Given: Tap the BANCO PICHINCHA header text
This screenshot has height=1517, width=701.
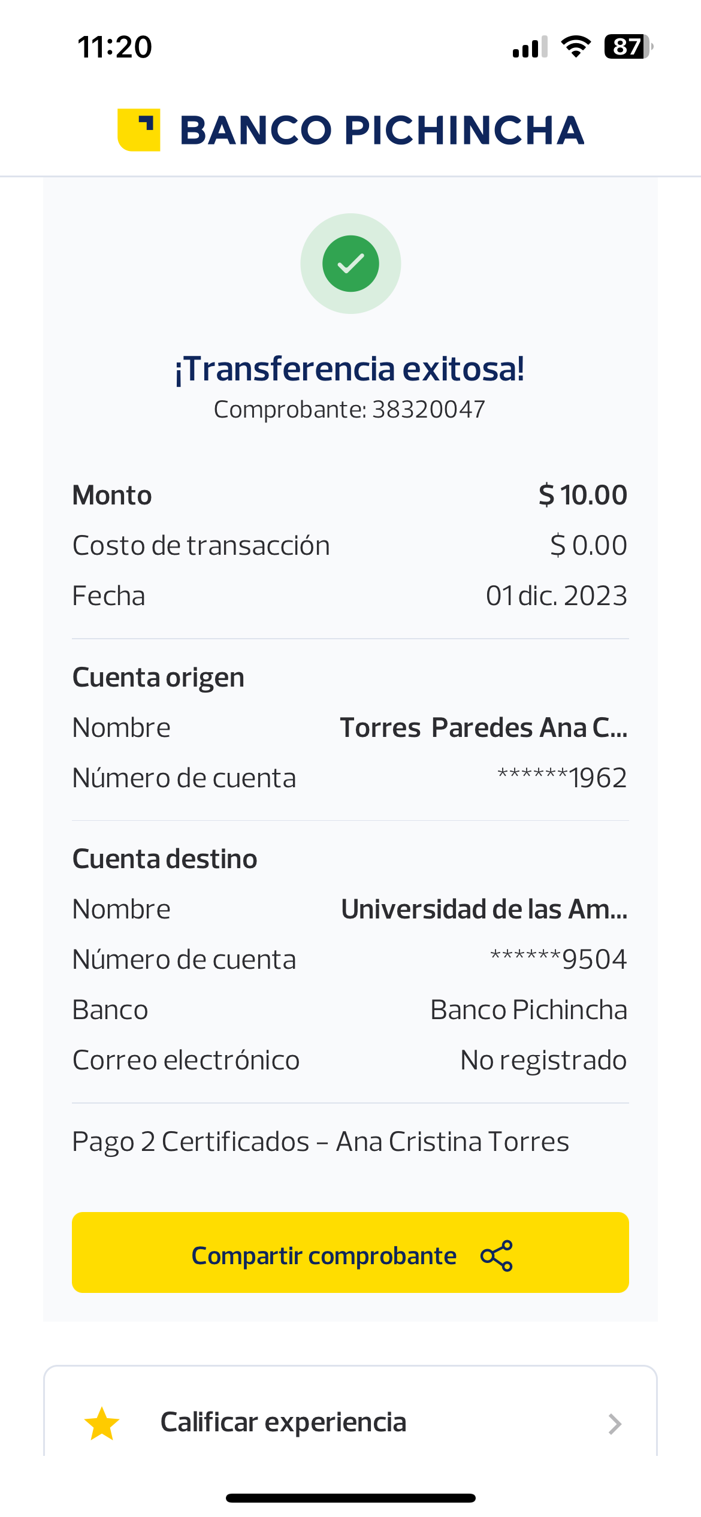Looking at the screenshot, I should pyautogui.click(x=382, y=130).
